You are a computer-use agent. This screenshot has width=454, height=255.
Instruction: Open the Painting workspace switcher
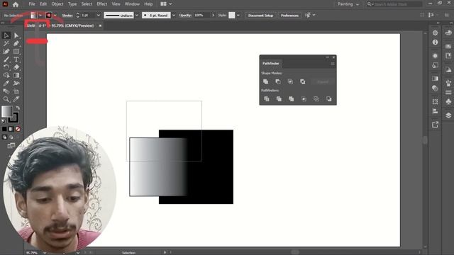[x=348, y=4]
